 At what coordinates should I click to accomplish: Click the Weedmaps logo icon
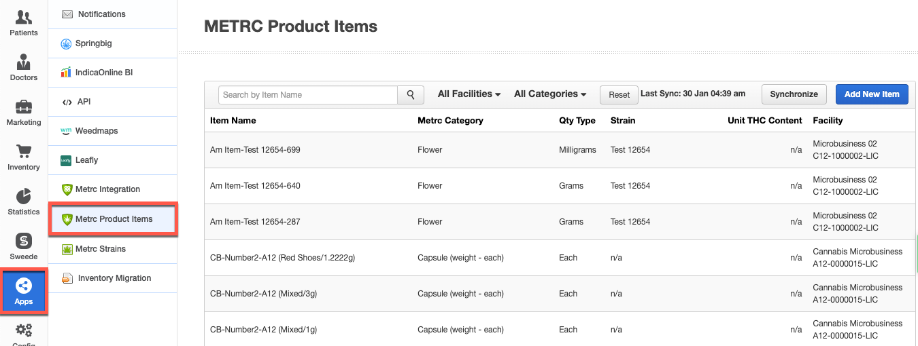(x=66, y=130)
